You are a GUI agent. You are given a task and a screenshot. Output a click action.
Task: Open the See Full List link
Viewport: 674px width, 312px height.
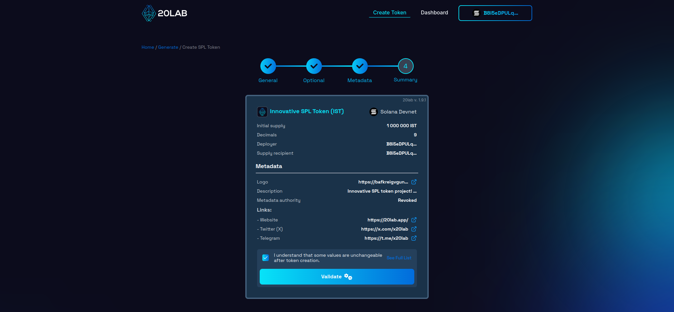399,258
